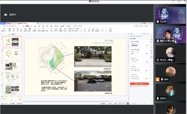
Task: Collapse the ribbon with the top-right chevron
Action: [x=151, y=26]
